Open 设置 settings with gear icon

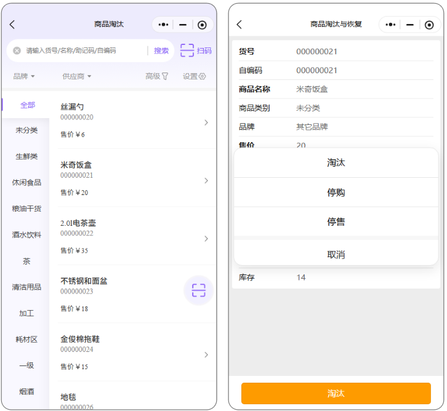[194, 76]
